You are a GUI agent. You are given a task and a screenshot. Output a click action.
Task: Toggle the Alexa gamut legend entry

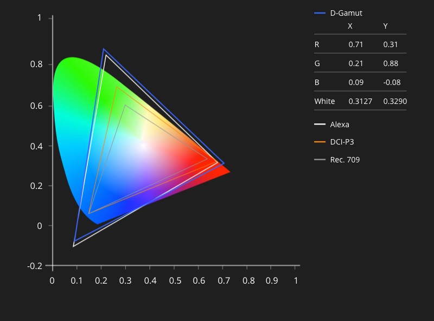point(340,125)
